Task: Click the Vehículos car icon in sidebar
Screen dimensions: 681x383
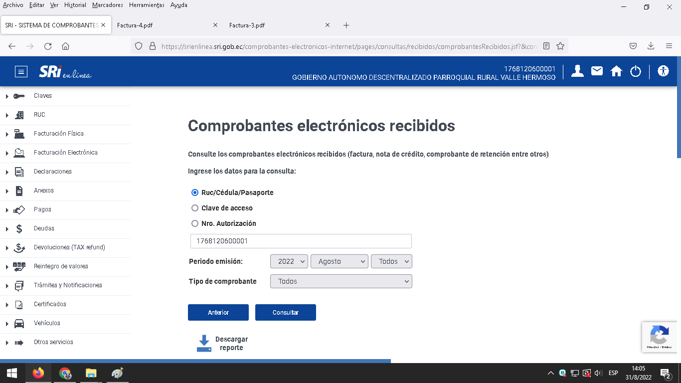Action: click(x=19, y=324)
